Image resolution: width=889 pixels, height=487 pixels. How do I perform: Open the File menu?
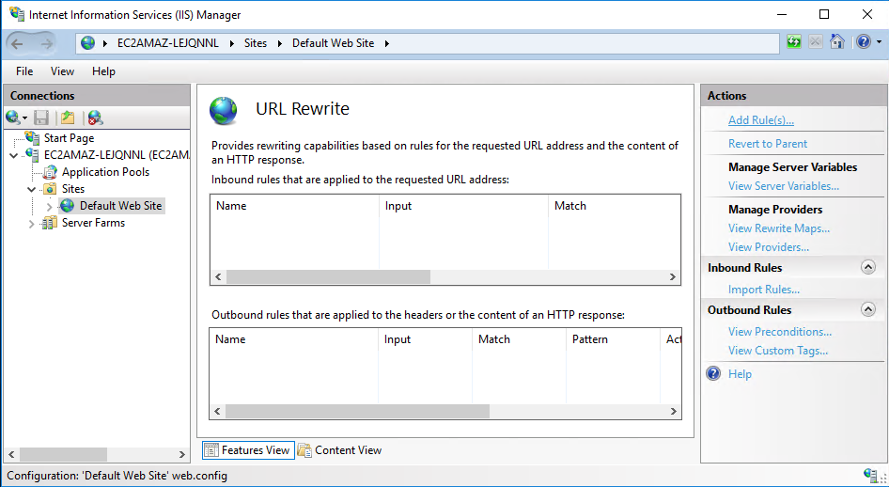coord(24,71)
